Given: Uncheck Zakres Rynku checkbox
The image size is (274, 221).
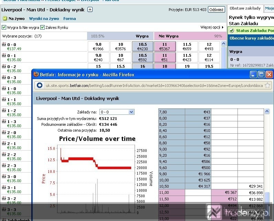Looking at the screenshot, I should pos(42,27).
